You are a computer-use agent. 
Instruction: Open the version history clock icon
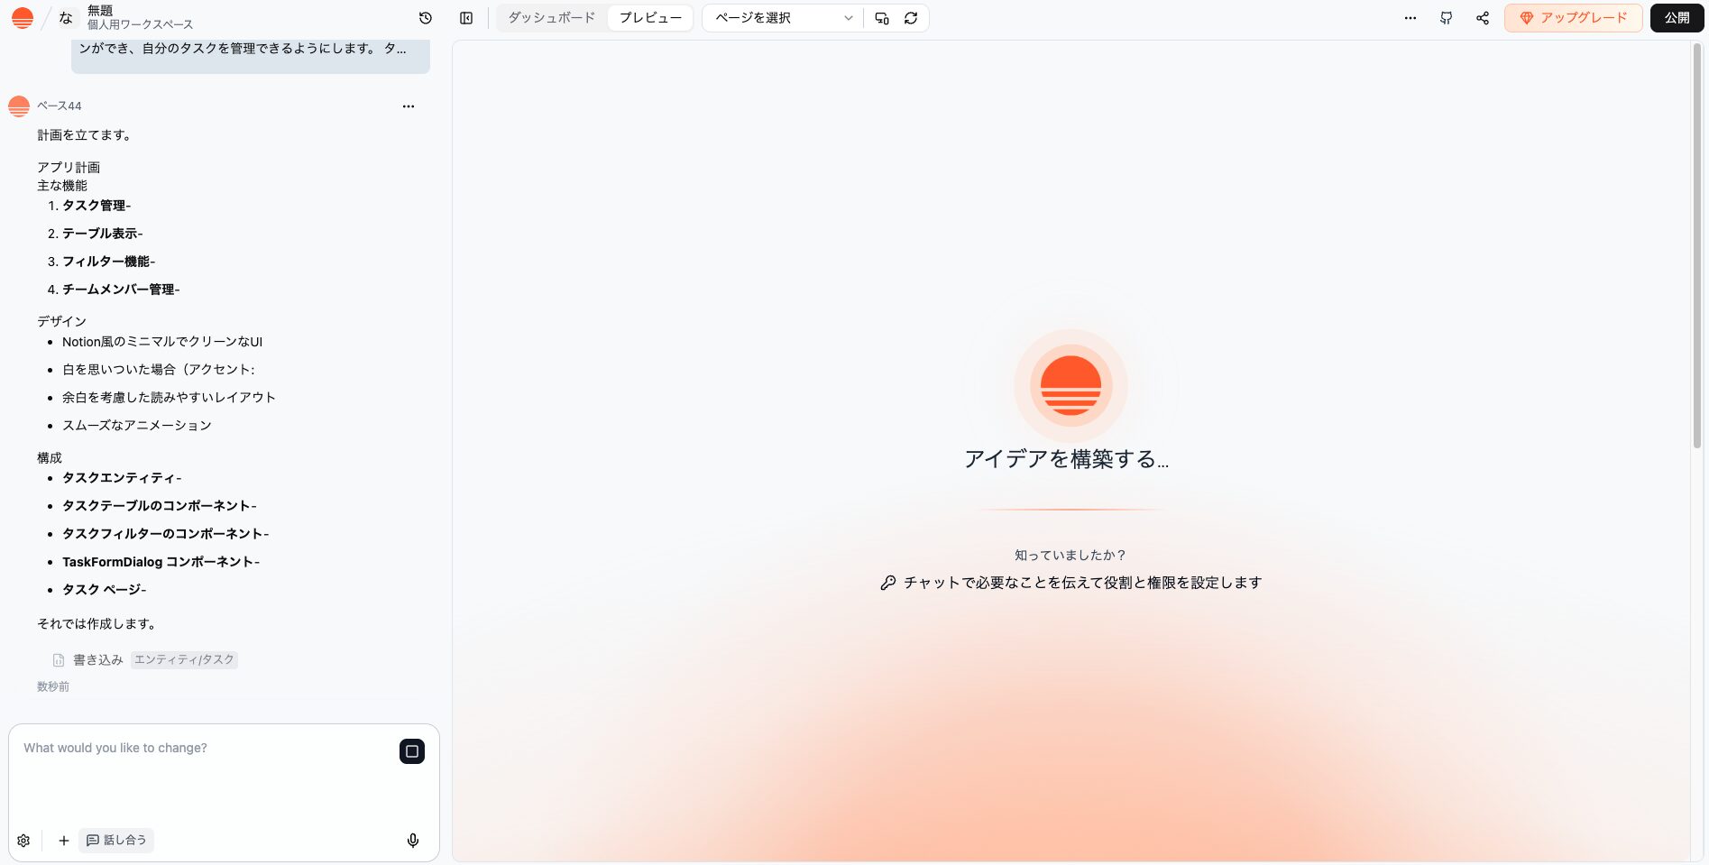426,18
